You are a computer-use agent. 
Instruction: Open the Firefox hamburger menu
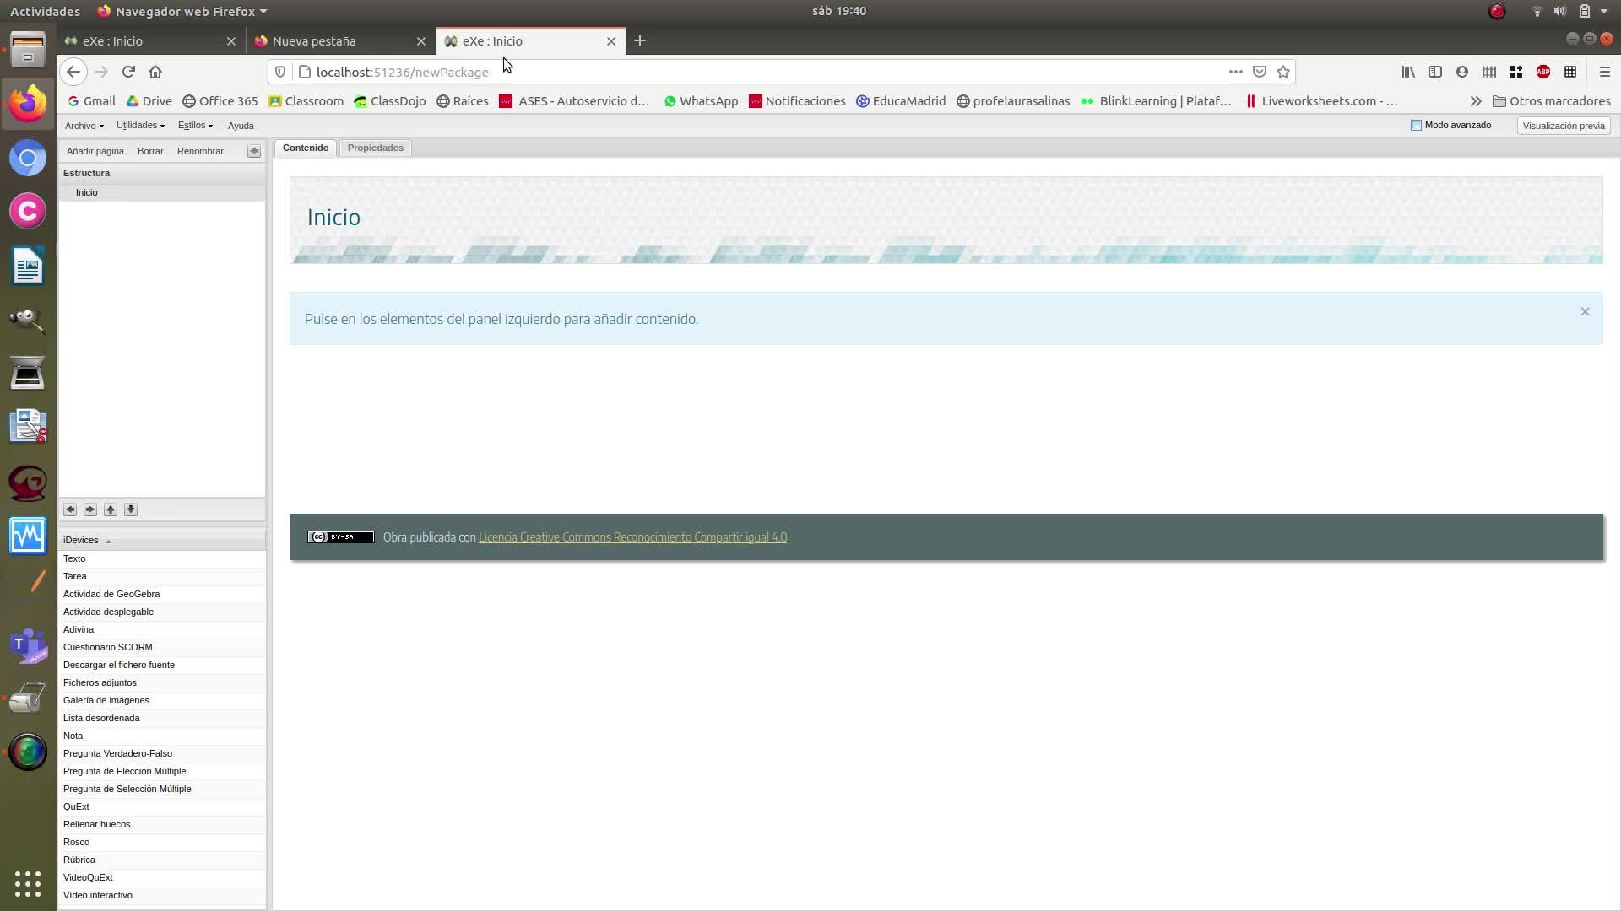(x=1604, y=73)
